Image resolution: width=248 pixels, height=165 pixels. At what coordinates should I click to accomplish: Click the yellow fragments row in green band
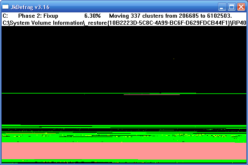[x=124, y=135]
